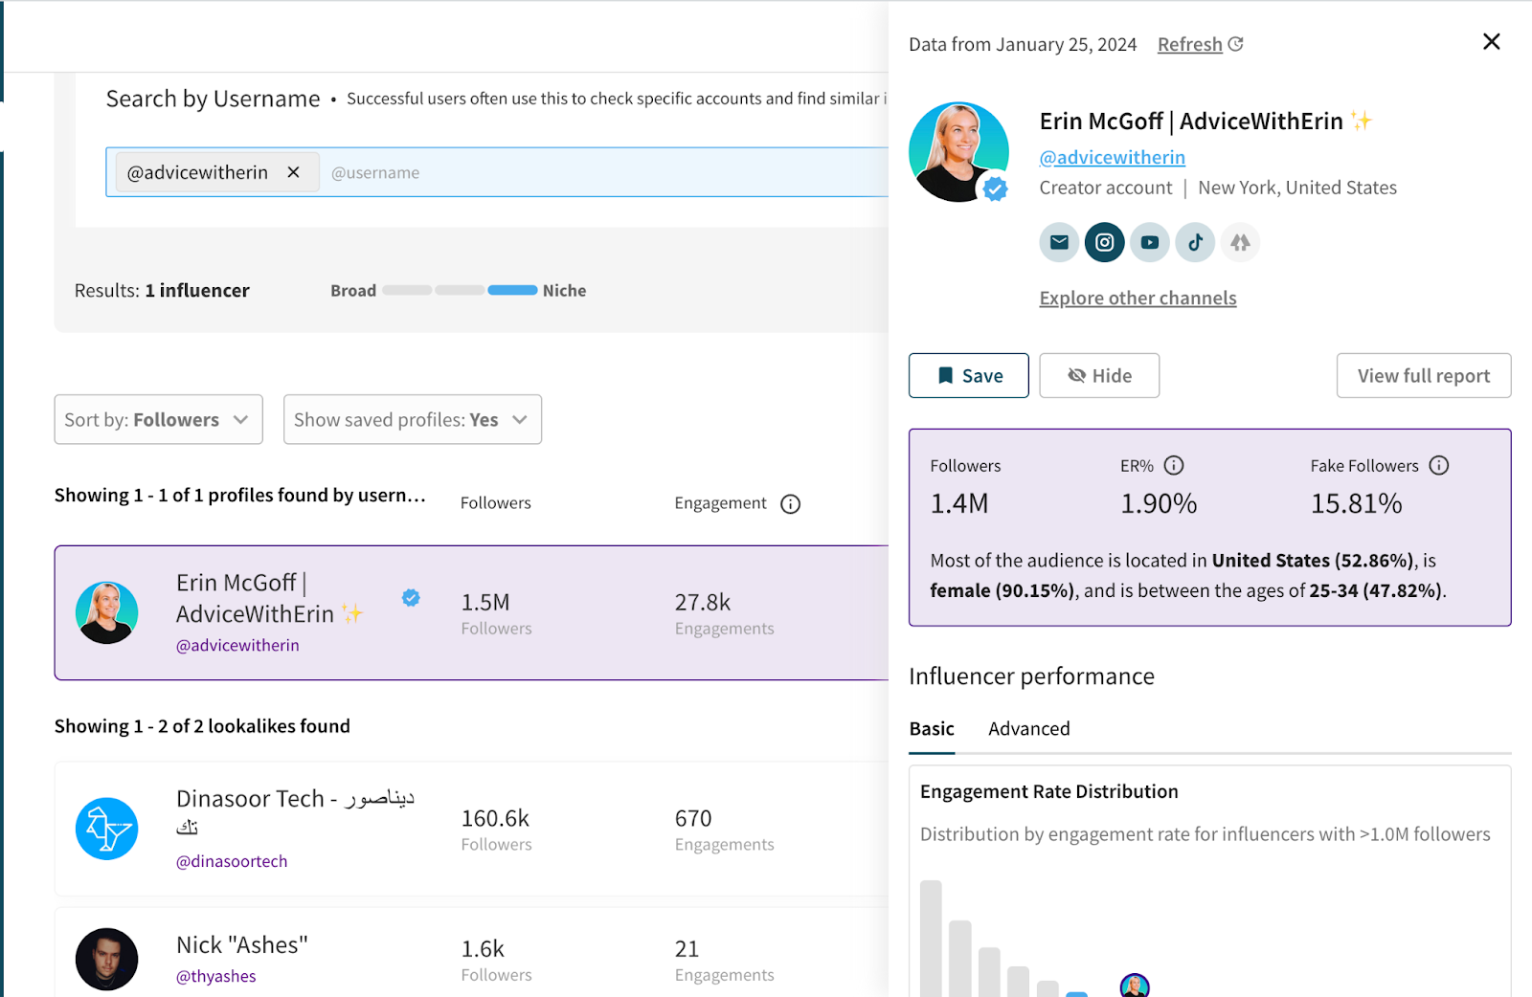Open the Linktree channel icon

pyautogui.click(x=1240, y=242)
